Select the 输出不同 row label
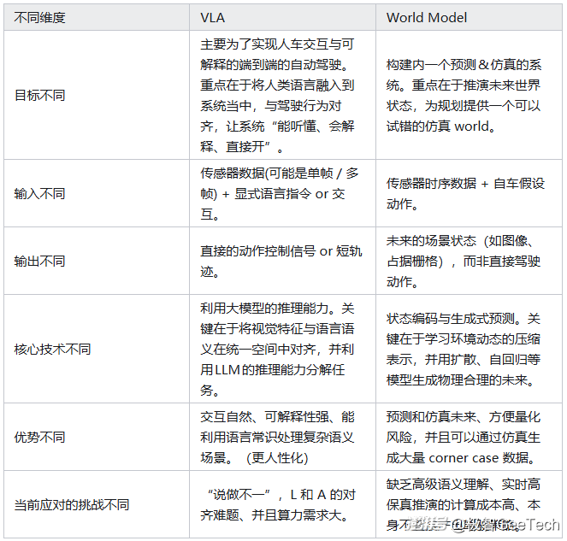The width and height of the screenshot is (567, 541). (39, 261)
